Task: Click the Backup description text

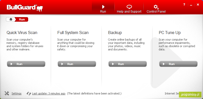Action: [x=126, y=45]
